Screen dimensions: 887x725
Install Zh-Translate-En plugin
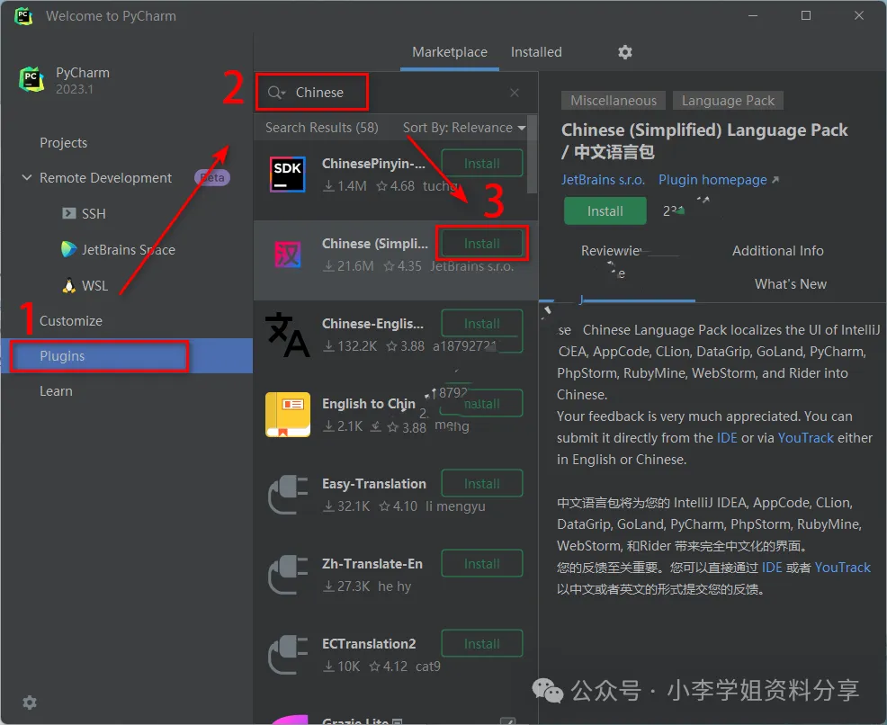coord(482,564)
